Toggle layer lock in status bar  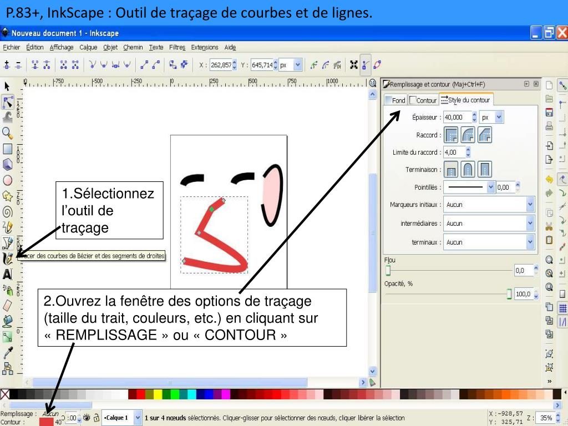click(97, 418)
